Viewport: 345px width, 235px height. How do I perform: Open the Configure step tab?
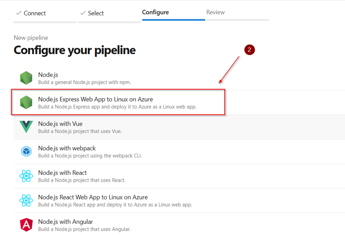tap(174, 13)
